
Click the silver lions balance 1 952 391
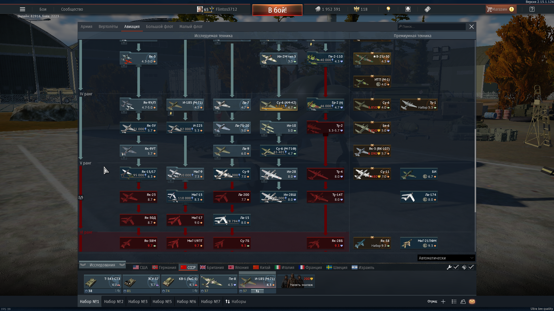[327, 9]
